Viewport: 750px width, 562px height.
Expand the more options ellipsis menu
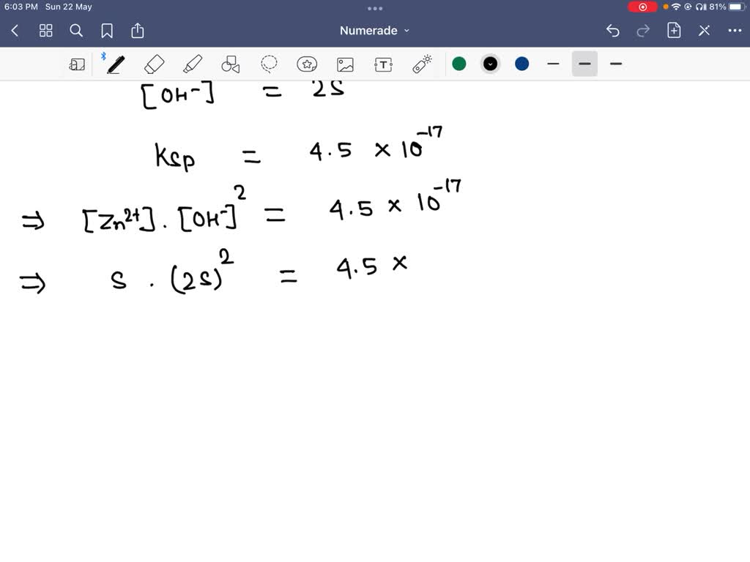pyautogui.click(x=735, y=30)
